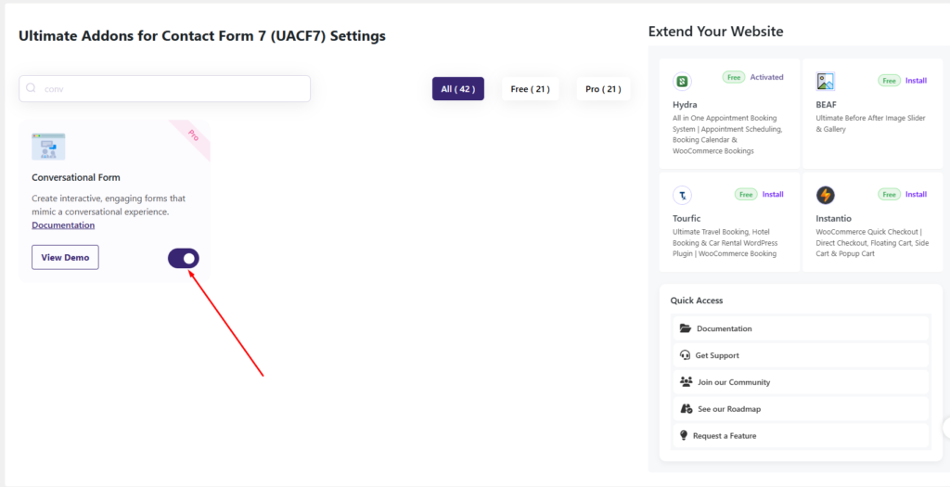Viewport: 950px width, 487px height.
Task: Click the Request a Feature lightbulb icon
Action: tap(684, 435)
